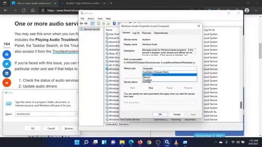This screenshot has height=147, width=262.
Task: Open the Windows Start menu
Action: [77, 142]
